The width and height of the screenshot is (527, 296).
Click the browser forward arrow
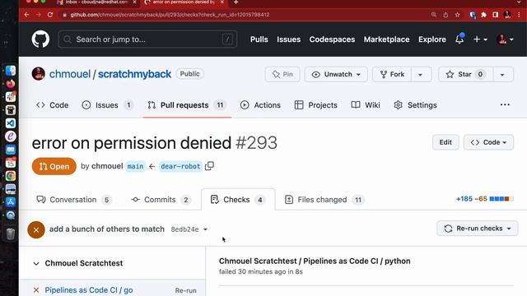tap(39, 15)
